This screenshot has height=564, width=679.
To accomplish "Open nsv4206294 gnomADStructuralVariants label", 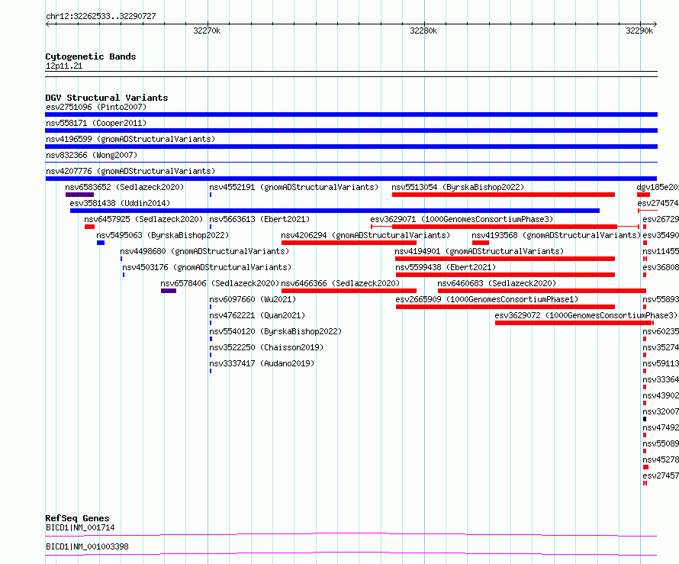I will coord(365,235).
